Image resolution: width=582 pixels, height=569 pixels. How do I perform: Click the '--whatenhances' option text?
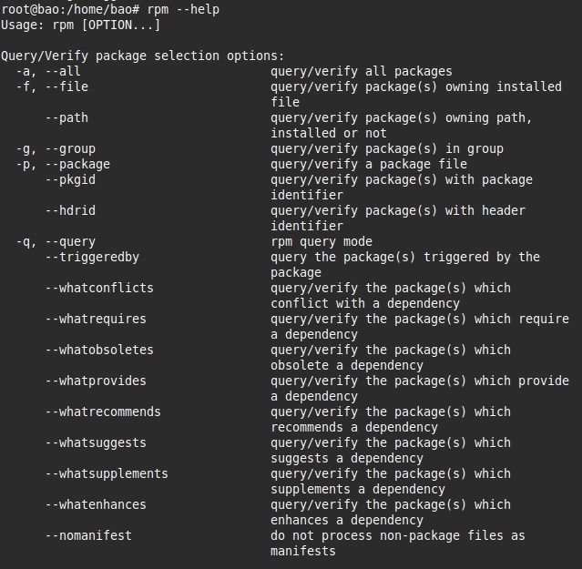(x=96, y=504)
